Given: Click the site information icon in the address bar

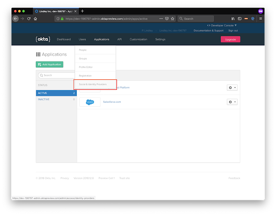Looking at the screenshot, I should [58, 19].
